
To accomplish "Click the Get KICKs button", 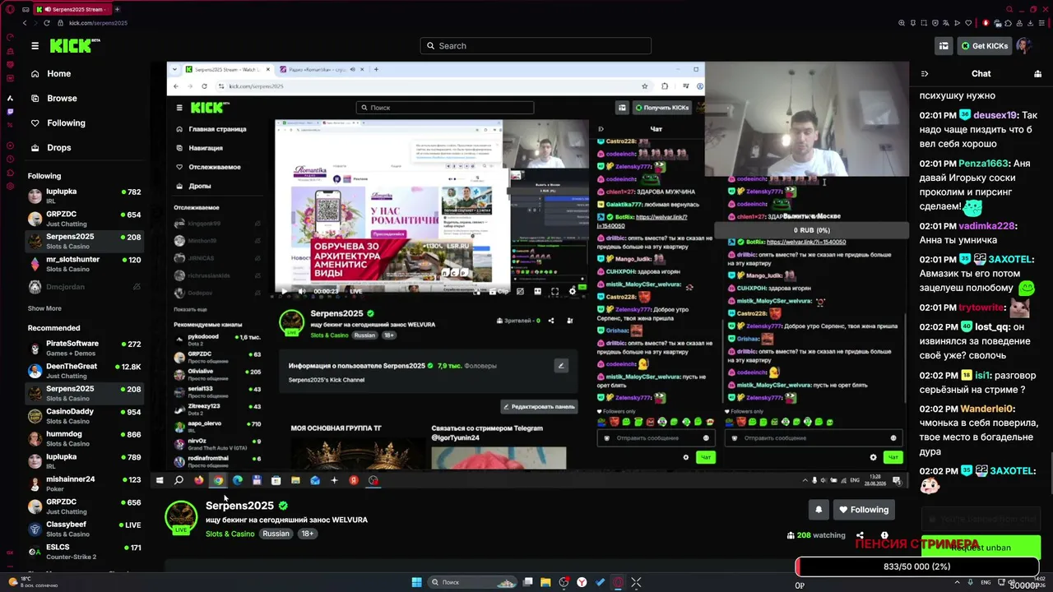I will [984, 46].
